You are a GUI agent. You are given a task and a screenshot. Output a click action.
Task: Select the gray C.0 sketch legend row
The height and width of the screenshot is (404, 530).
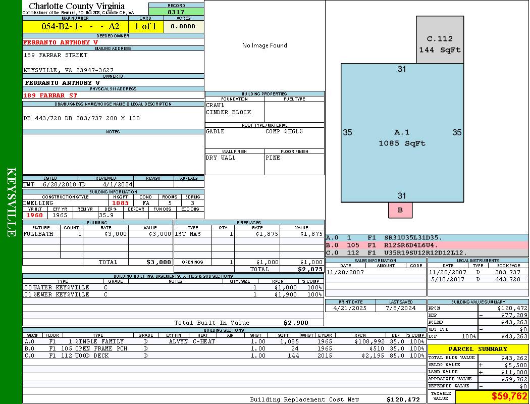pos(427,252)
